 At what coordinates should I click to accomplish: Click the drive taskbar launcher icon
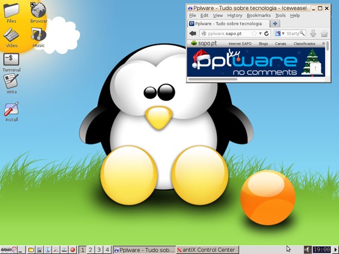(x=64, y=250)
